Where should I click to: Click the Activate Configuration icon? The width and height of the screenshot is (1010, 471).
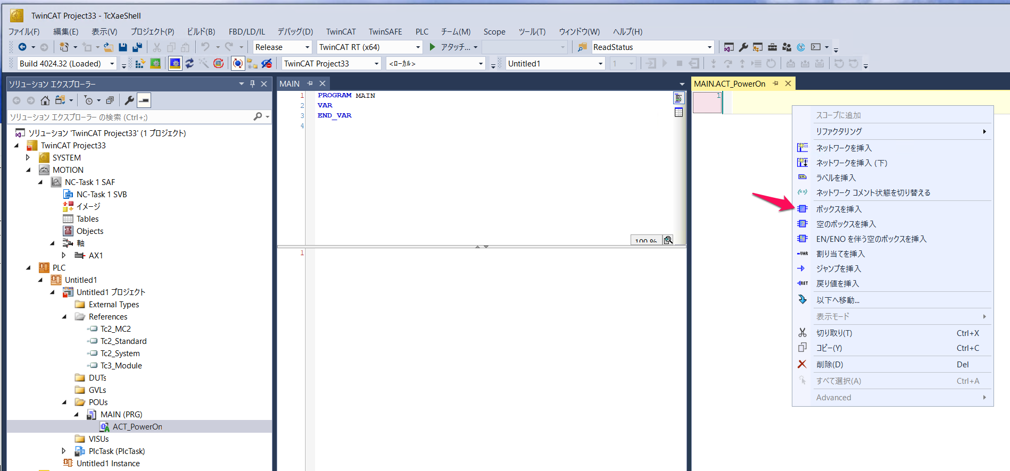pyautogui.click(x=140, y=64)
